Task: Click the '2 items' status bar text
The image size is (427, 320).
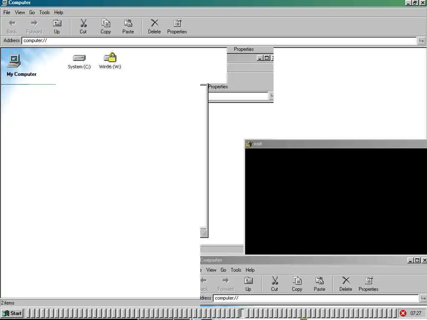Action: pyautogui.click(x=8, y=303)
